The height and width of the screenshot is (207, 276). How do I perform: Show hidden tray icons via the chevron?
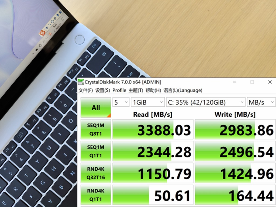click(x=33, y=54)
